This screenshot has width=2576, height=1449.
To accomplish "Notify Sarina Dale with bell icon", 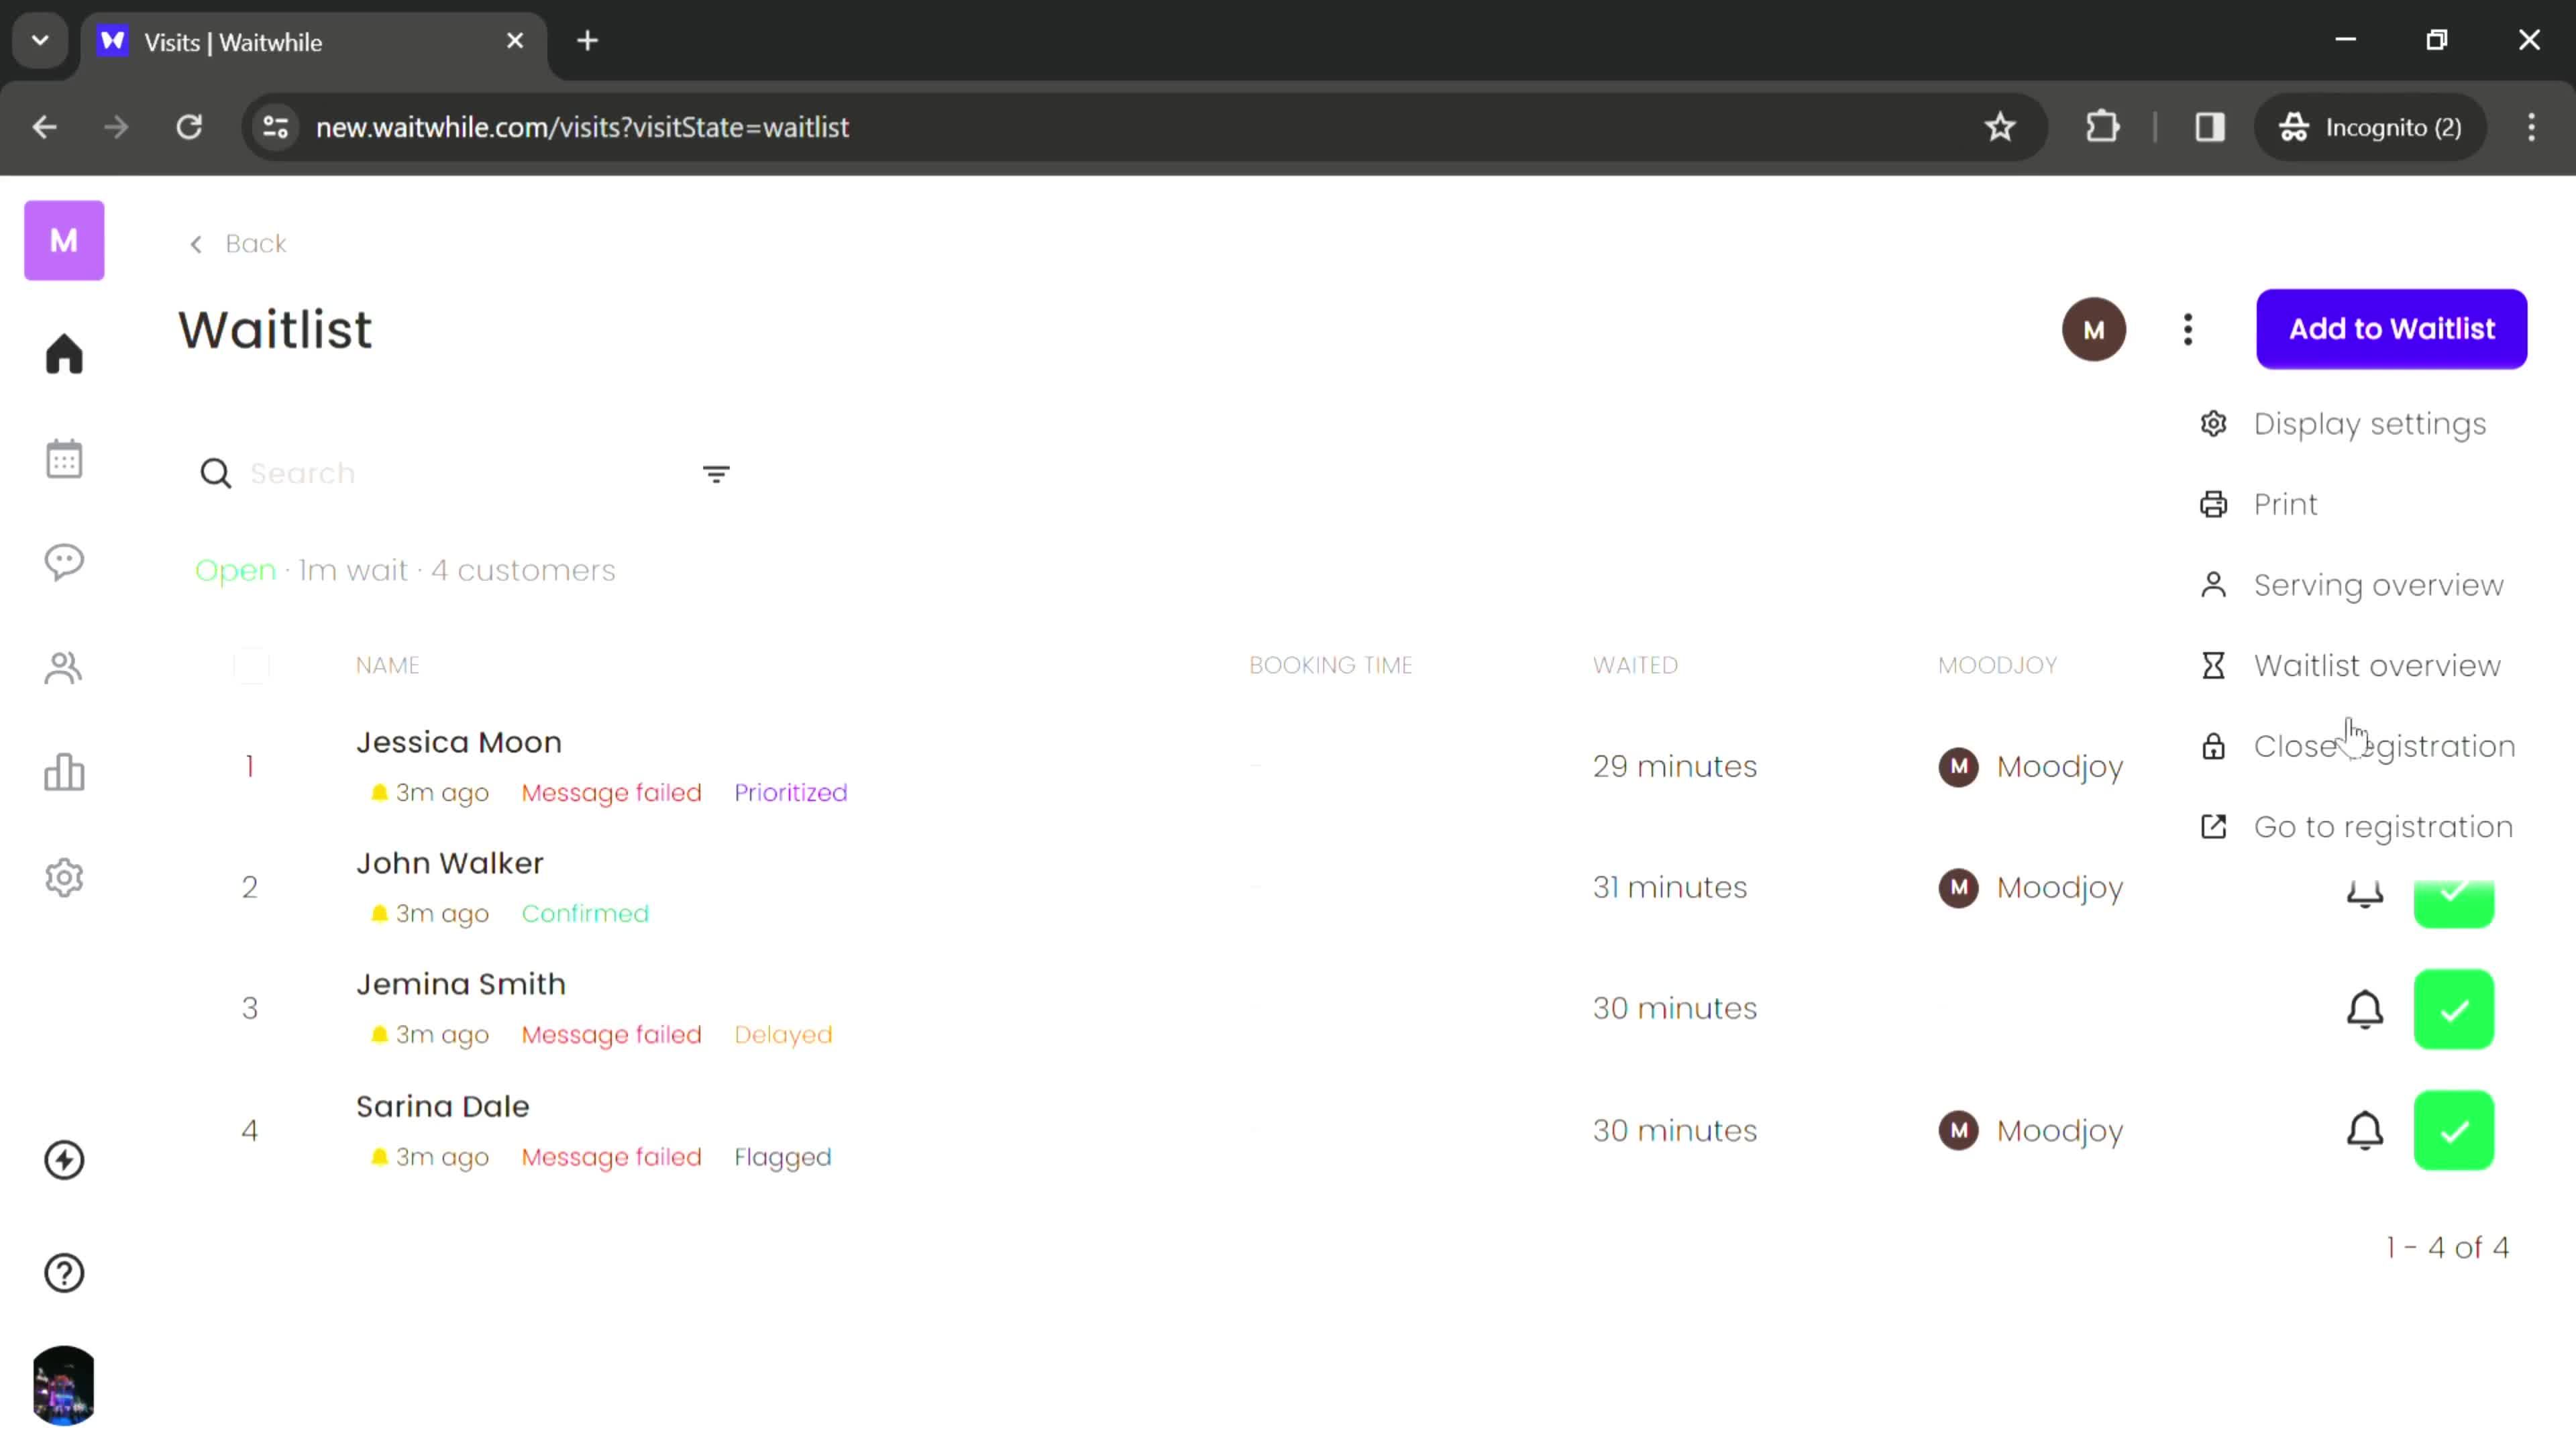I will tap(2365, 1131).
